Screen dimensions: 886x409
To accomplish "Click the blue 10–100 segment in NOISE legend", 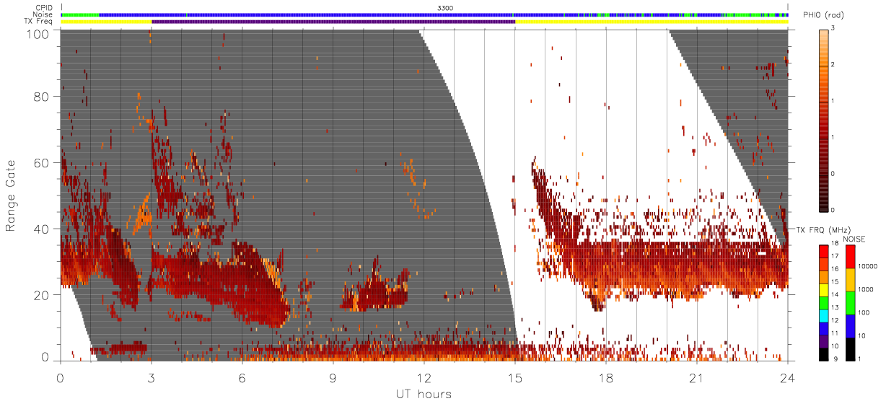I will coord(850,326).
